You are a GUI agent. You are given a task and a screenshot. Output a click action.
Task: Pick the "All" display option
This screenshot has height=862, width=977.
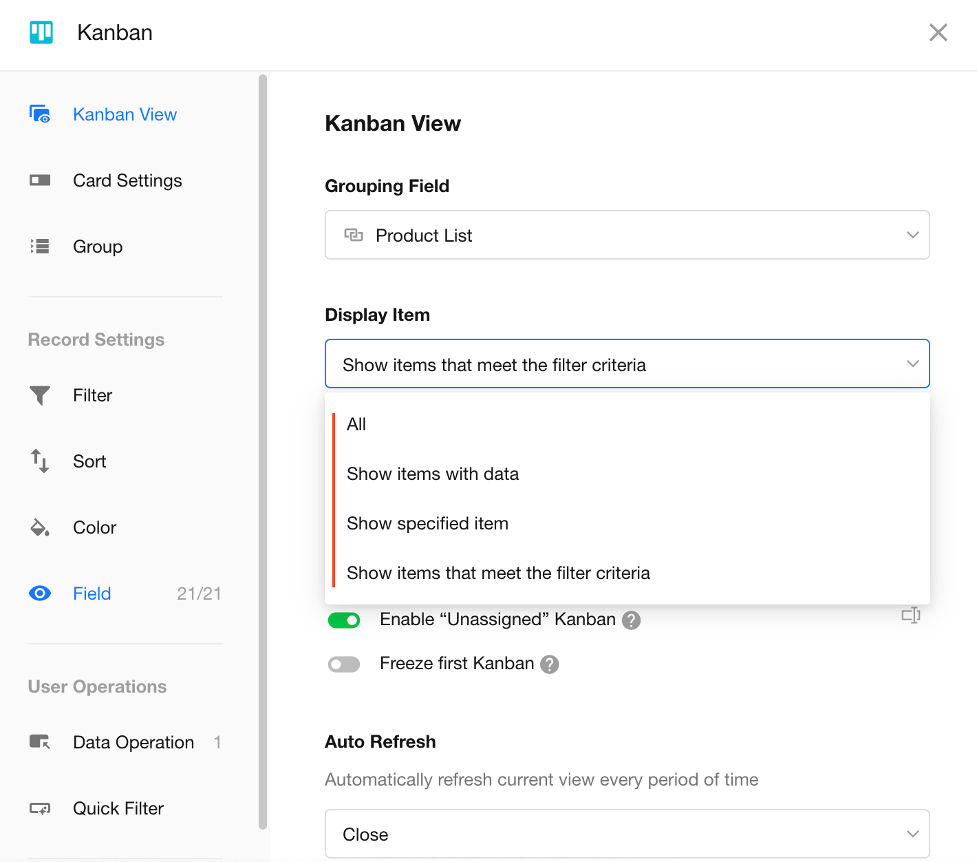pyautogui.click(x=356, y=425)
